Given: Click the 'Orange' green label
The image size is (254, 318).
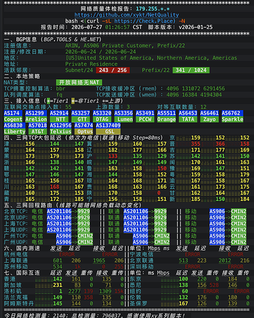Looking at the screenshot, I should coord(166,120).
